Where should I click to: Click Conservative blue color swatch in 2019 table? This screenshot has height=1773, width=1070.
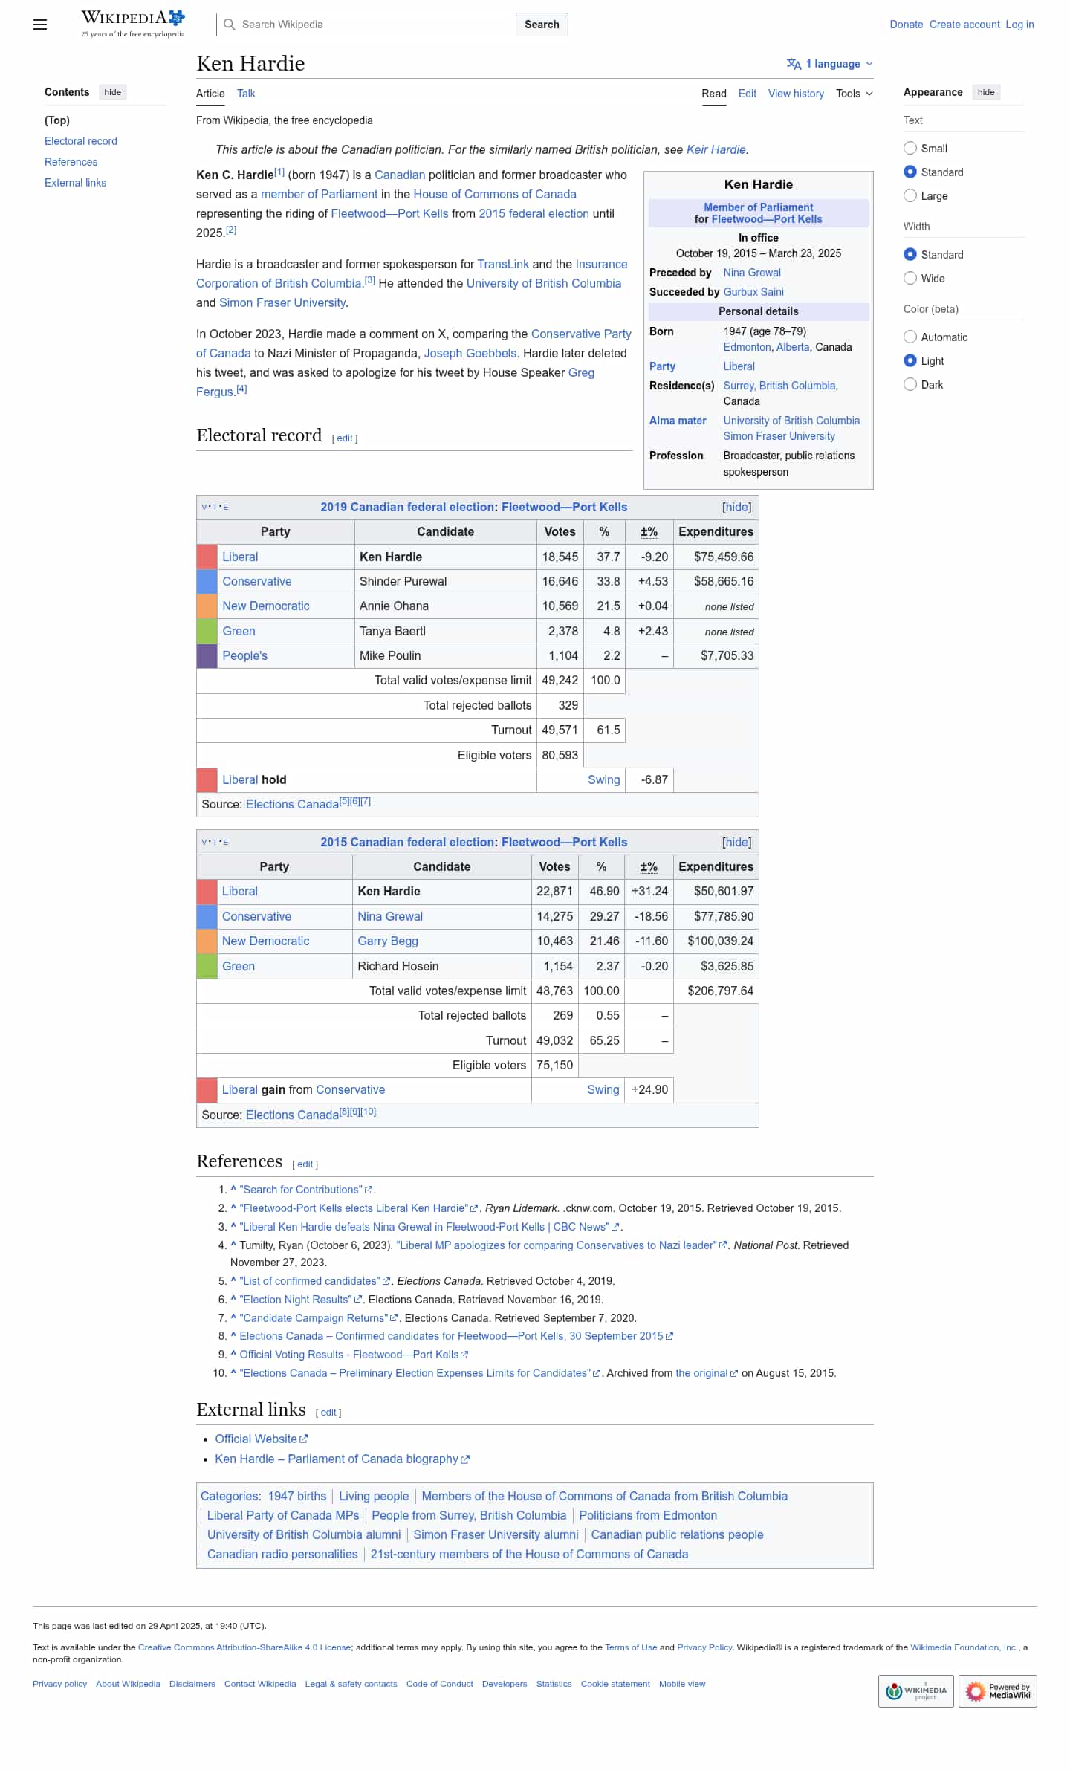click(x=207, y=582)
